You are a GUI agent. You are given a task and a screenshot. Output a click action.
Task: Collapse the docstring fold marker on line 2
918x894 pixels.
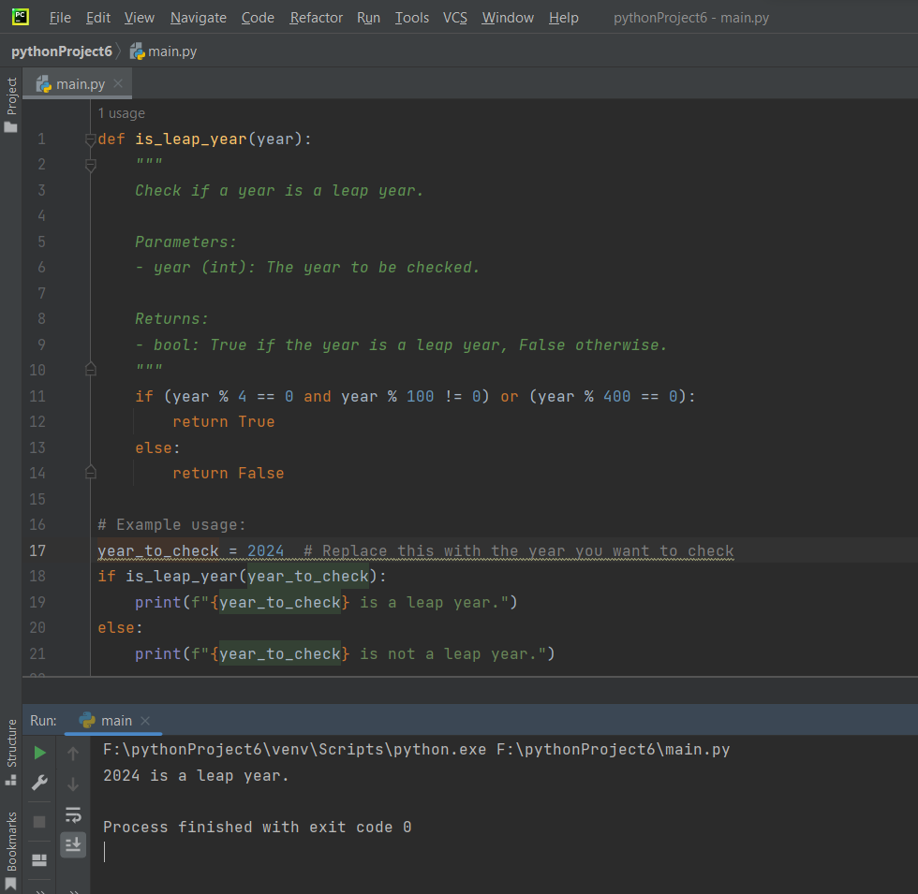click(91, 166)
